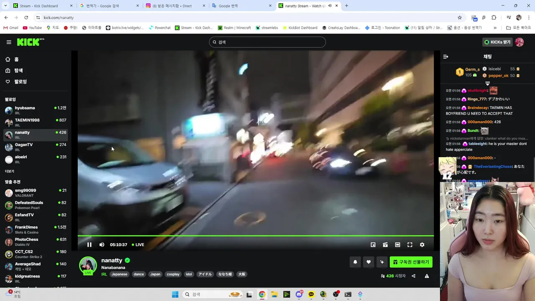Toggle the heart follow button
The width and height of the screenshot is (535, 301).
[x=368, y=262]
